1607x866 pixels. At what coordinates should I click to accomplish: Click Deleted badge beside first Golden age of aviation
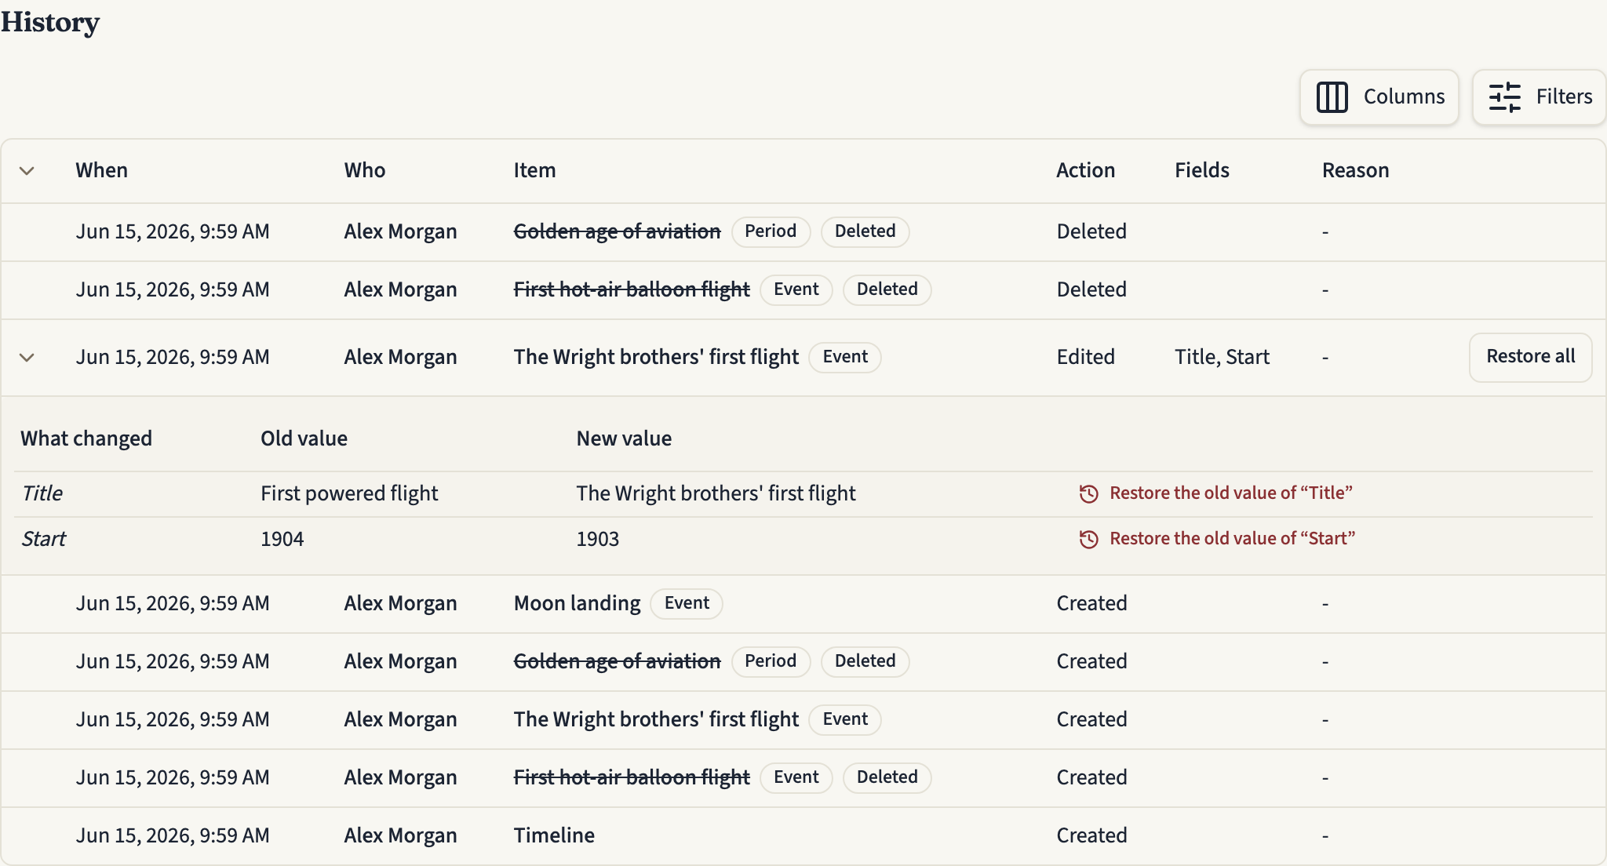click(x=865, y=231)
